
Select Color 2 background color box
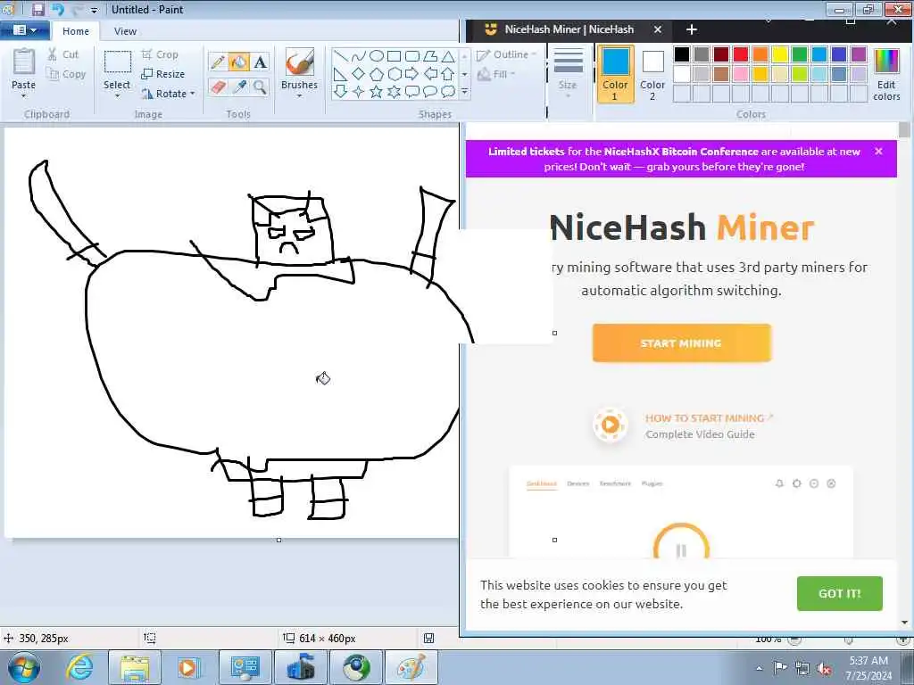[652, 74]
